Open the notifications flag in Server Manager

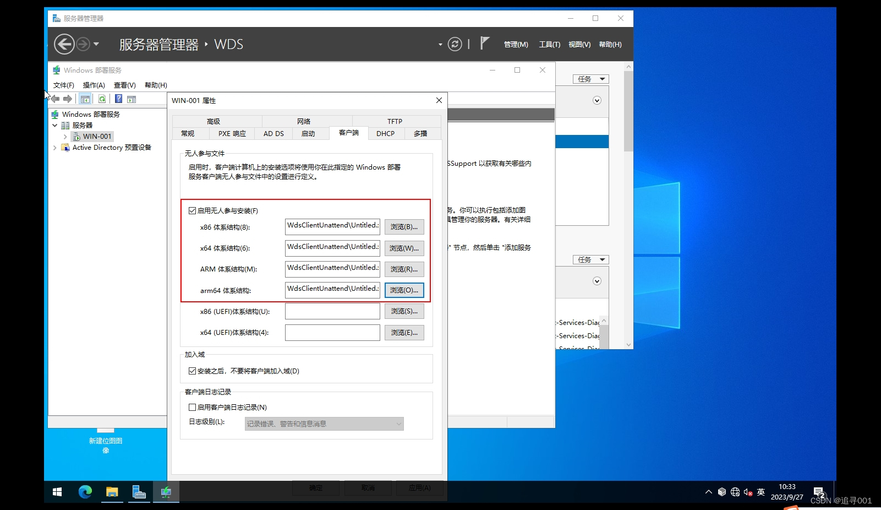coord(484,43)
